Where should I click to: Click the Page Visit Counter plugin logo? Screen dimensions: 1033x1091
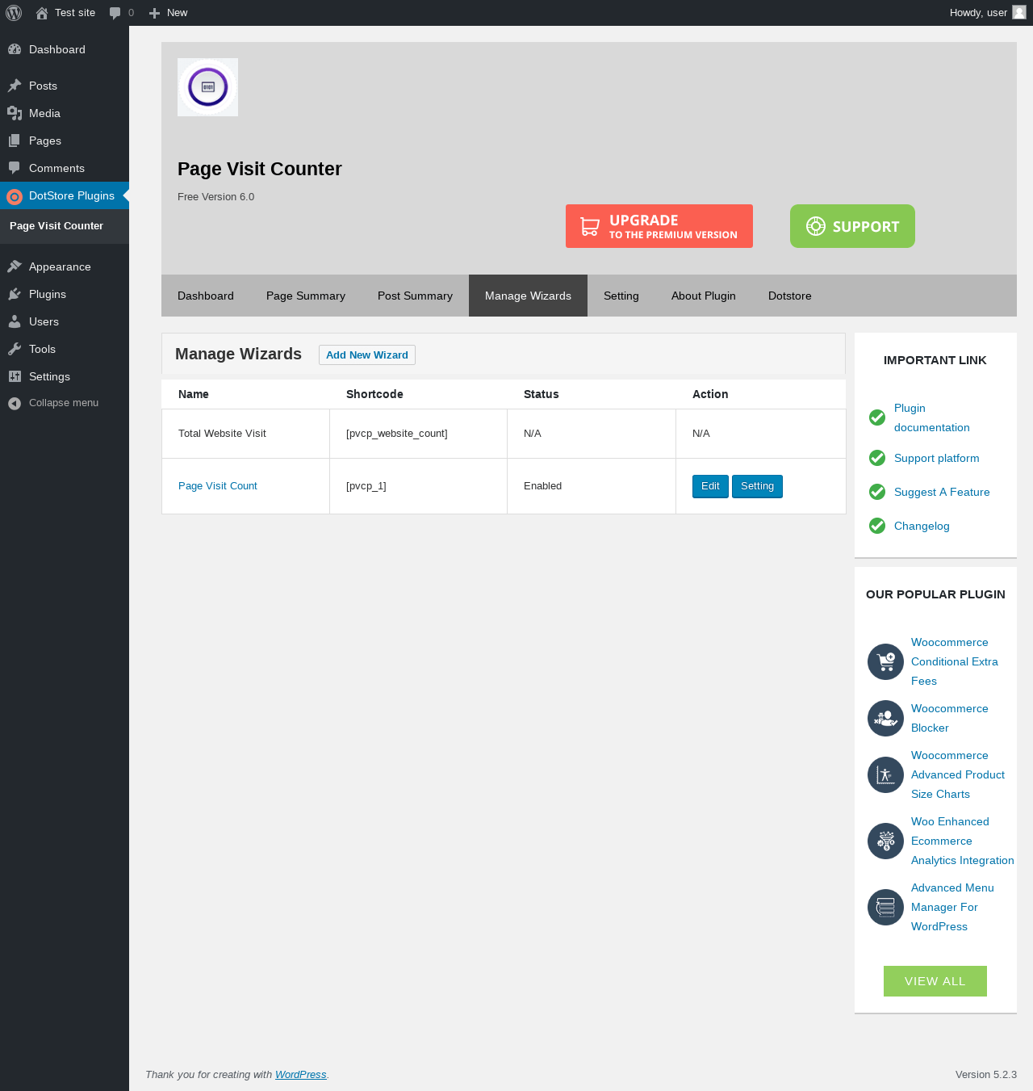(207, 87)
